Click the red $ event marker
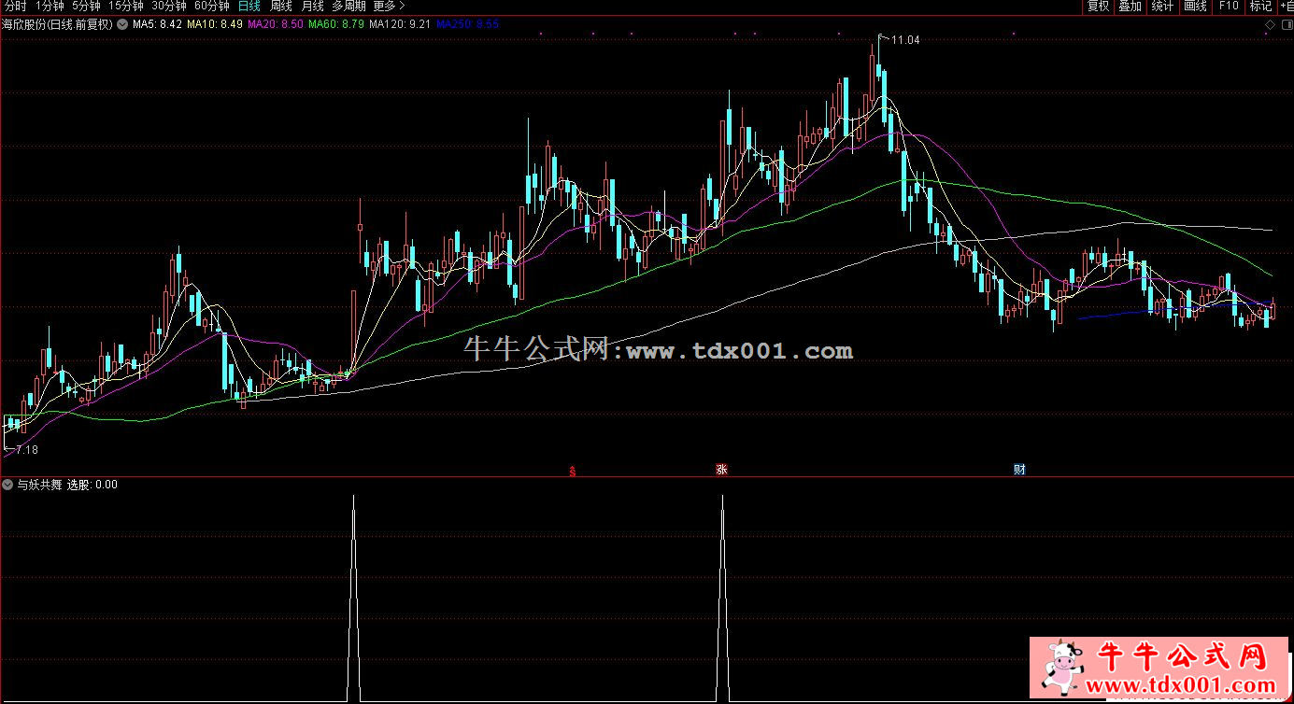Image resolution: width=1294 pixels, height=704 pixels. tap(572, 471)
